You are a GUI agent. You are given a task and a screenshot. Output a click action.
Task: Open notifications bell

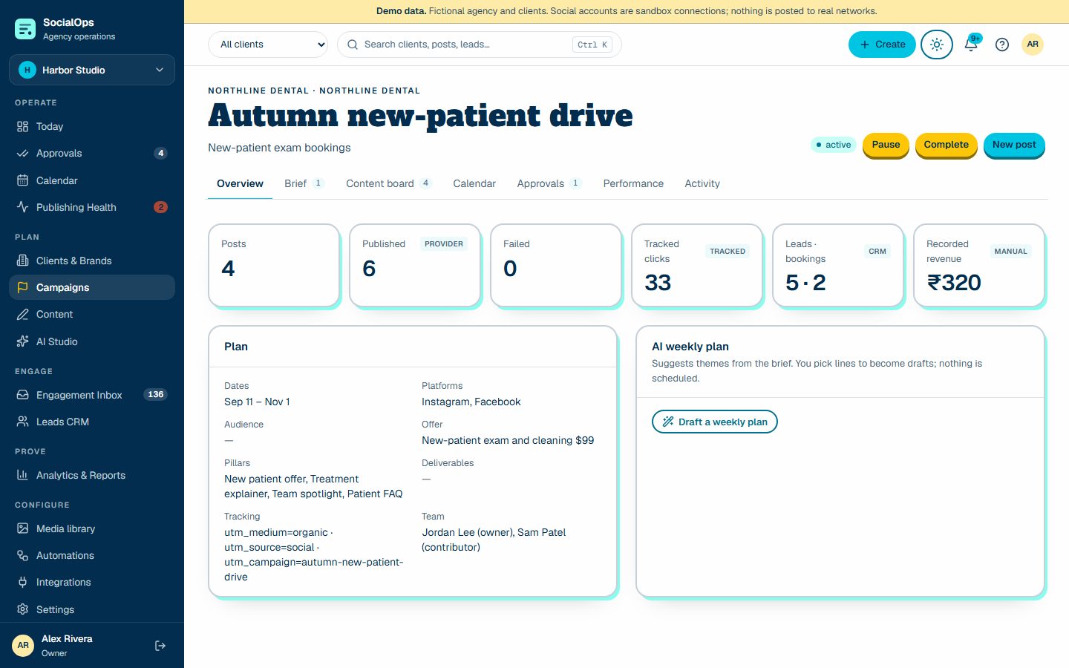(x=971, y=45)
